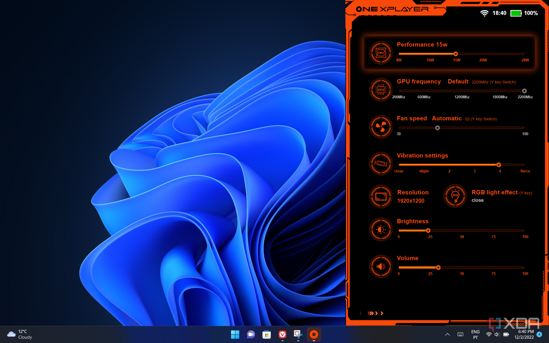The height and width of the screenshot is (343, 549).
Task: Click the GPU frequency icon
Action: 381,90
